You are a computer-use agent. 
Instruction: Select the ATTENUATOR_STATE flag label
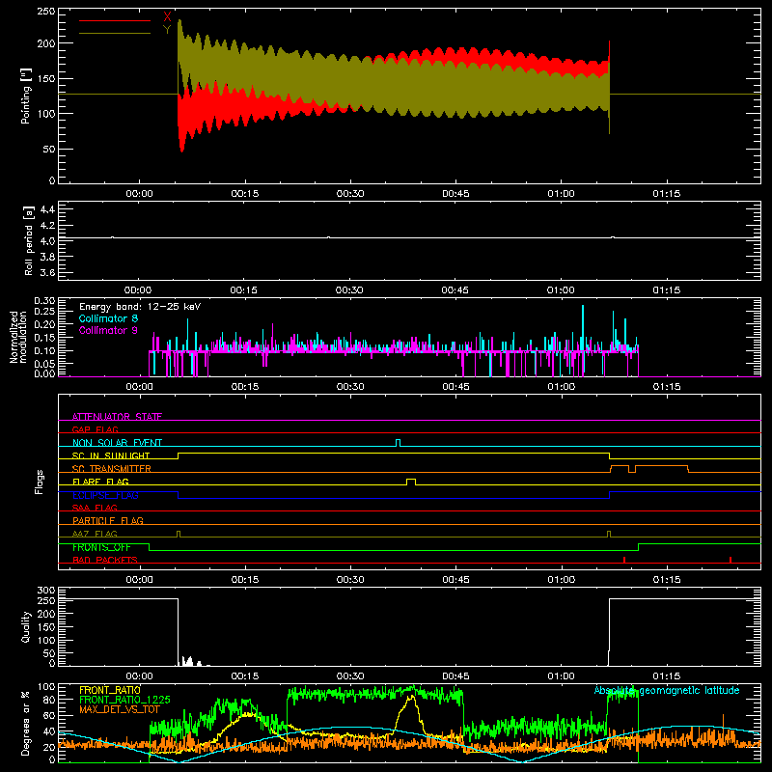click(117, 417)
